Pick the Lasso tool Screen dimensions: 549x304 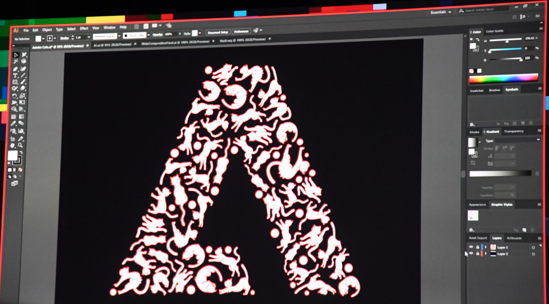click(23, 62)
